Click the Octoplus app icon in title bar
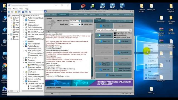The height and width of the screenshot is (100, 178). click(x=46, y=11)
